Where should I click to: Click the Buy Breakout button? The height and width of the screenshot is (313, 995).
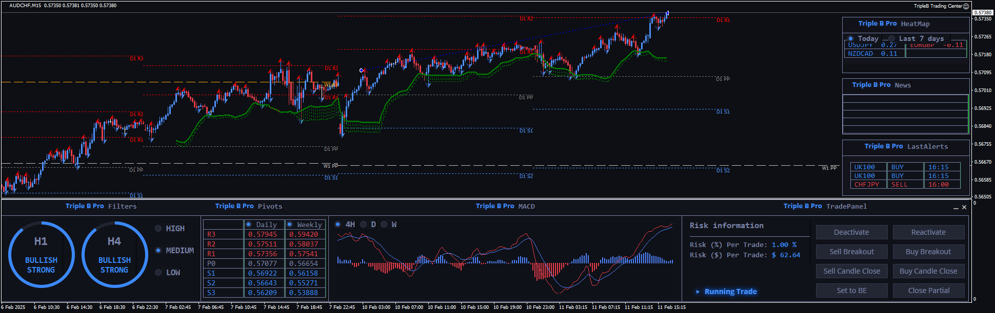tap(928, 252)
